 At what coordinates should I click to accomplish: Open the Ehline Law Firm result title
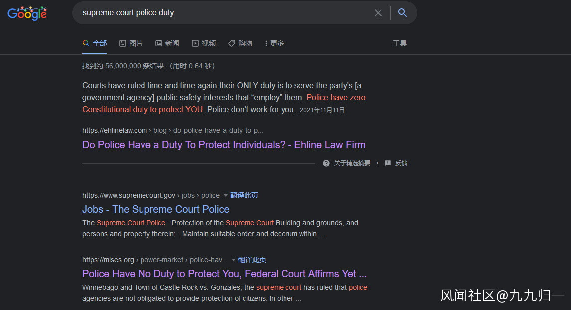(224, 145)
